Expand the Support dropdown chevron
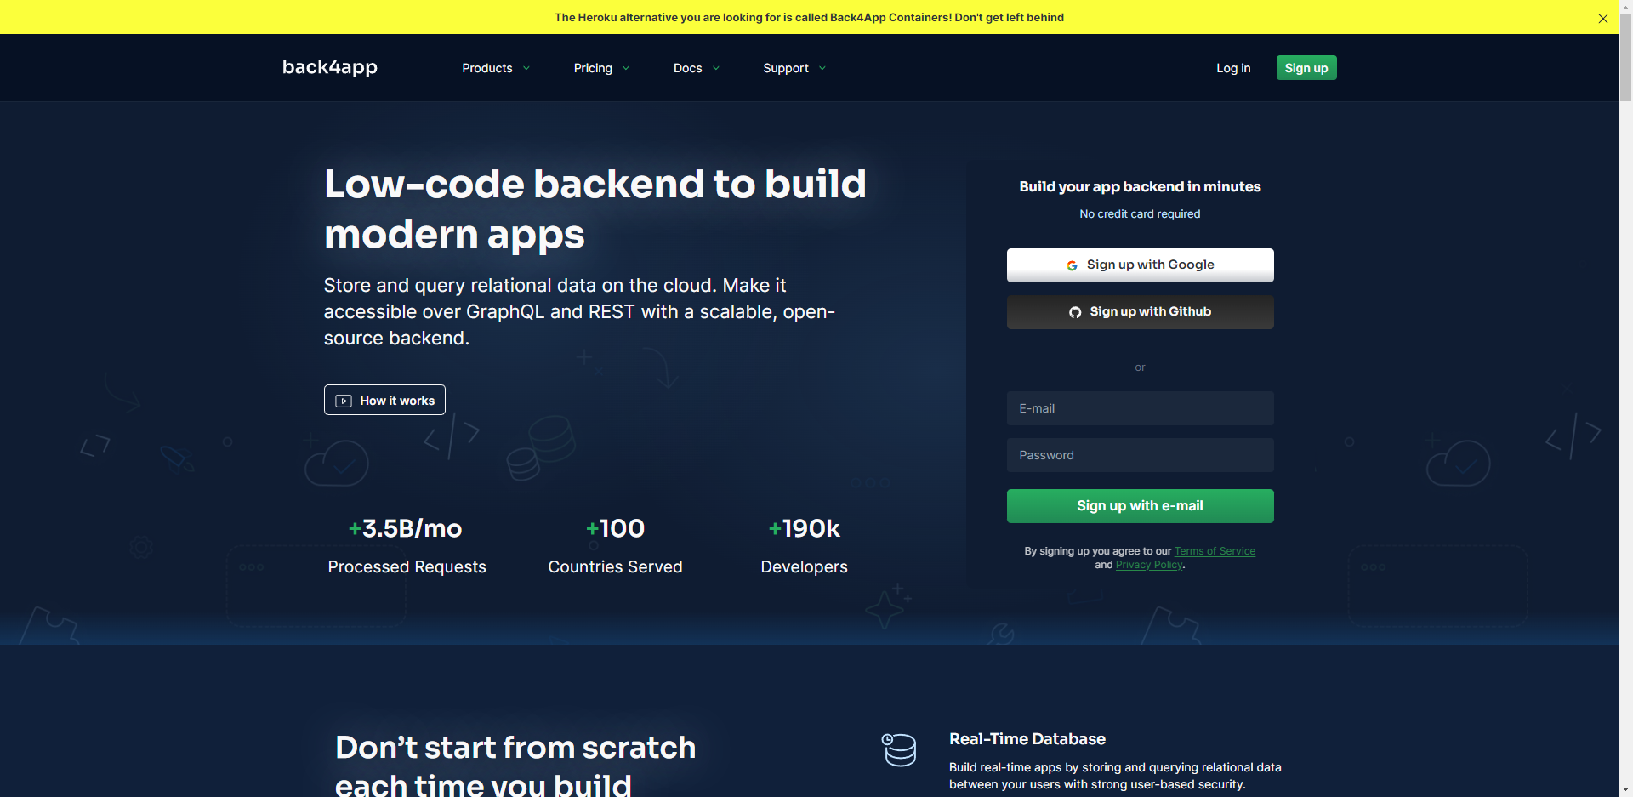The width and height of the screenshot is (1633, 797). pyautogui.click(x=822, y=68)
